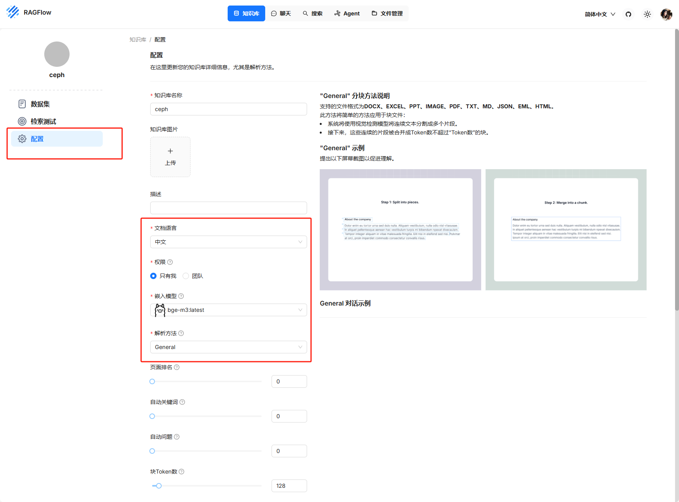Click the 块Token数 slider handle
This screenshot has height=502, width=679.
[159, 486]
